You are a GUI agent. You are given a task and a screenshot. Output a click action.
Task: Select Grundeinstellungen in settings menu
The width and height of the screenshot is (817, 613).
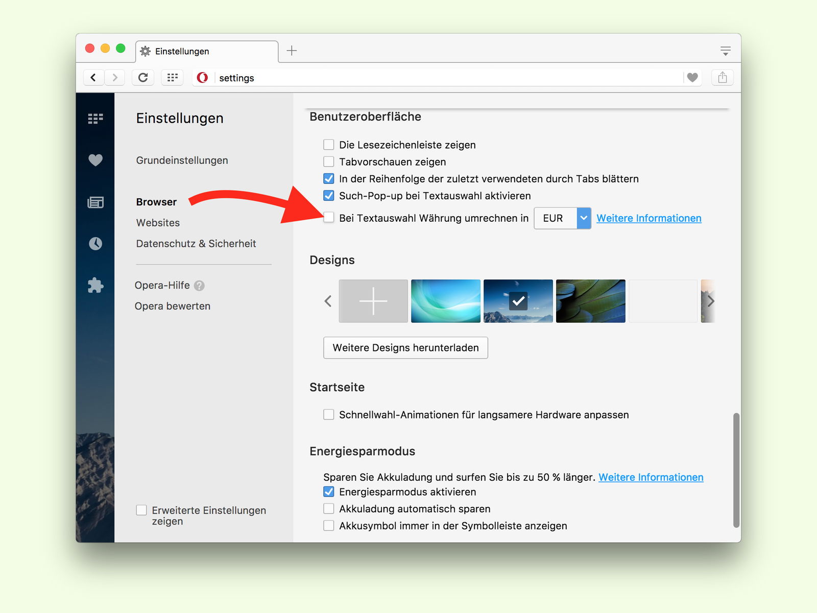coord(182,160)
